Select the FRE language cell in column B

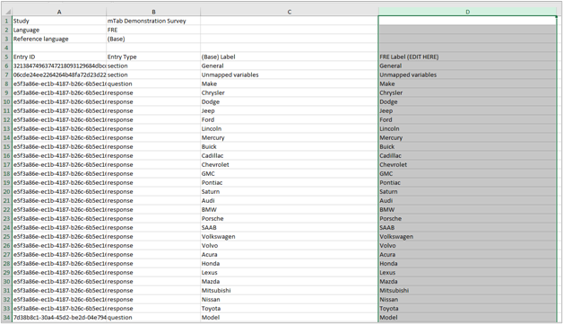[153, 30]
